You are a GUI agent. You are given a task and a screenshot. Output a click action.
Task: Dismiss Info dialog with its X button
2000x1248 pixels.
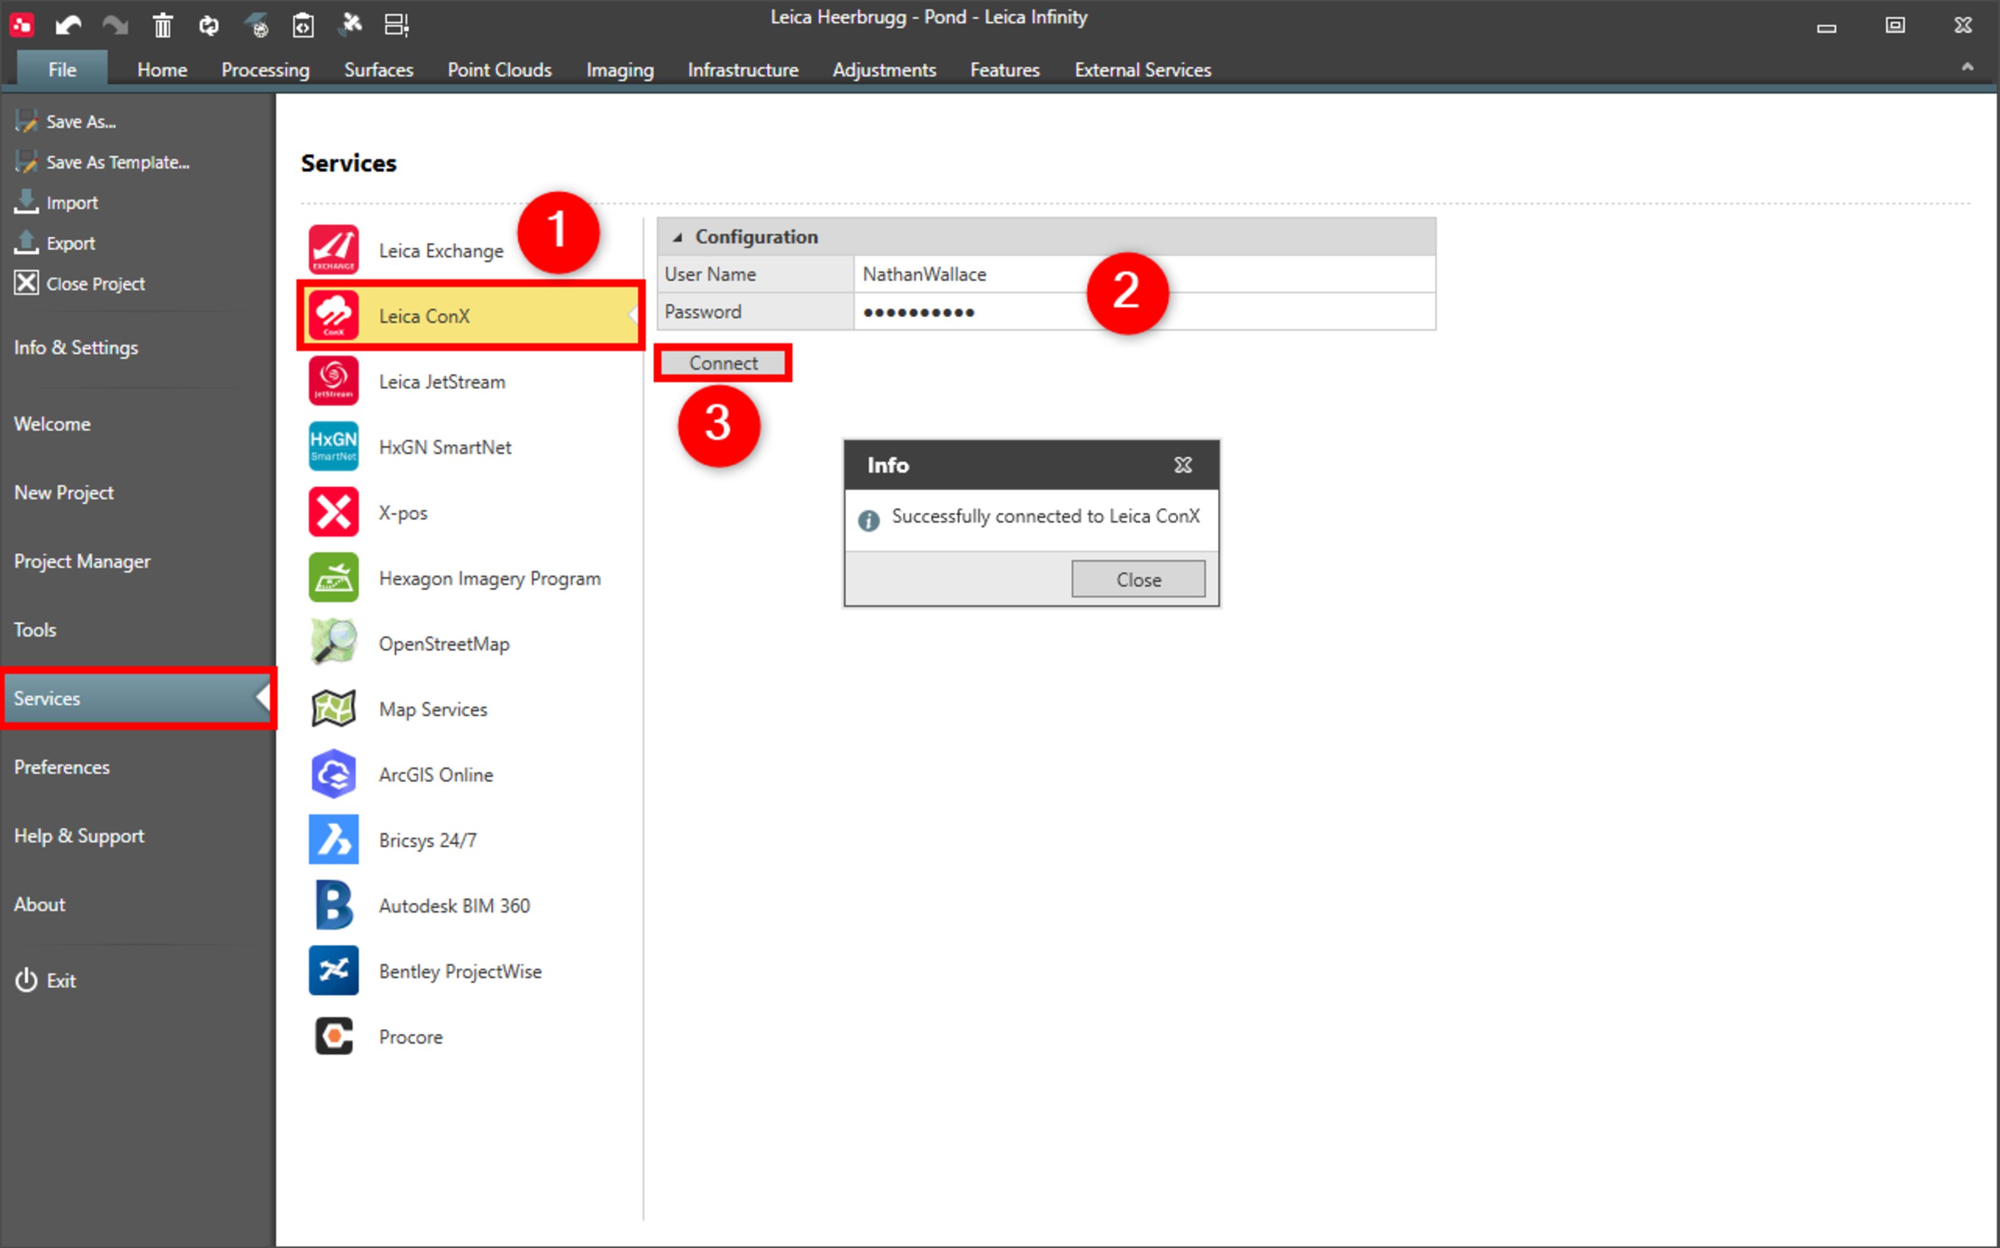coord(1183,465)
